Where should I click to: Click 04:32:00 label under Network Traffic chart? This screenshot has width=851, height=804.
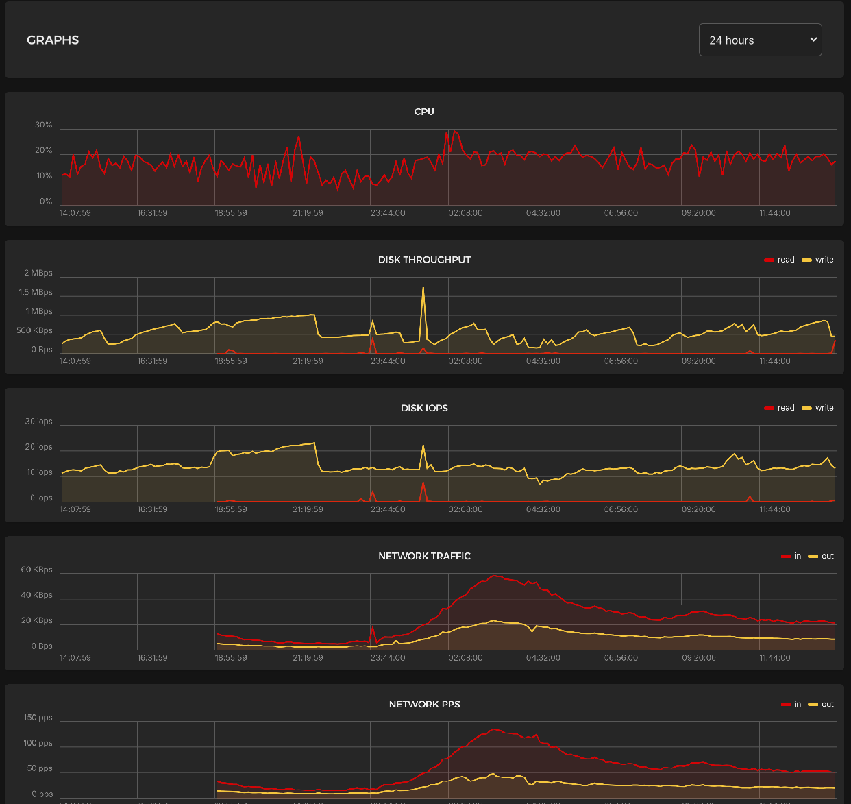(543, 657)
